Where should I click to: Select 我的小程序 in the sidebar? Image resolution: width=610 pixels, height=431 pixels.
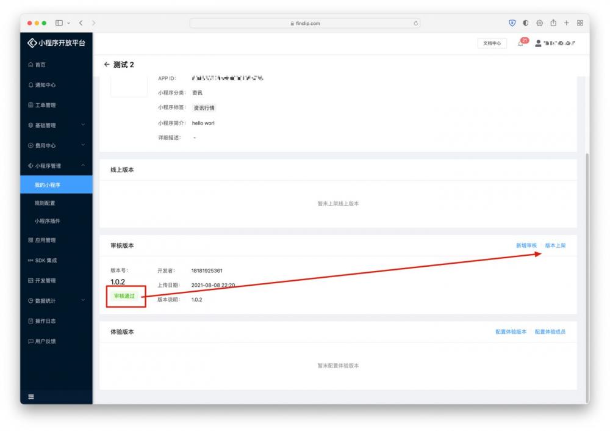pos(56,184)
